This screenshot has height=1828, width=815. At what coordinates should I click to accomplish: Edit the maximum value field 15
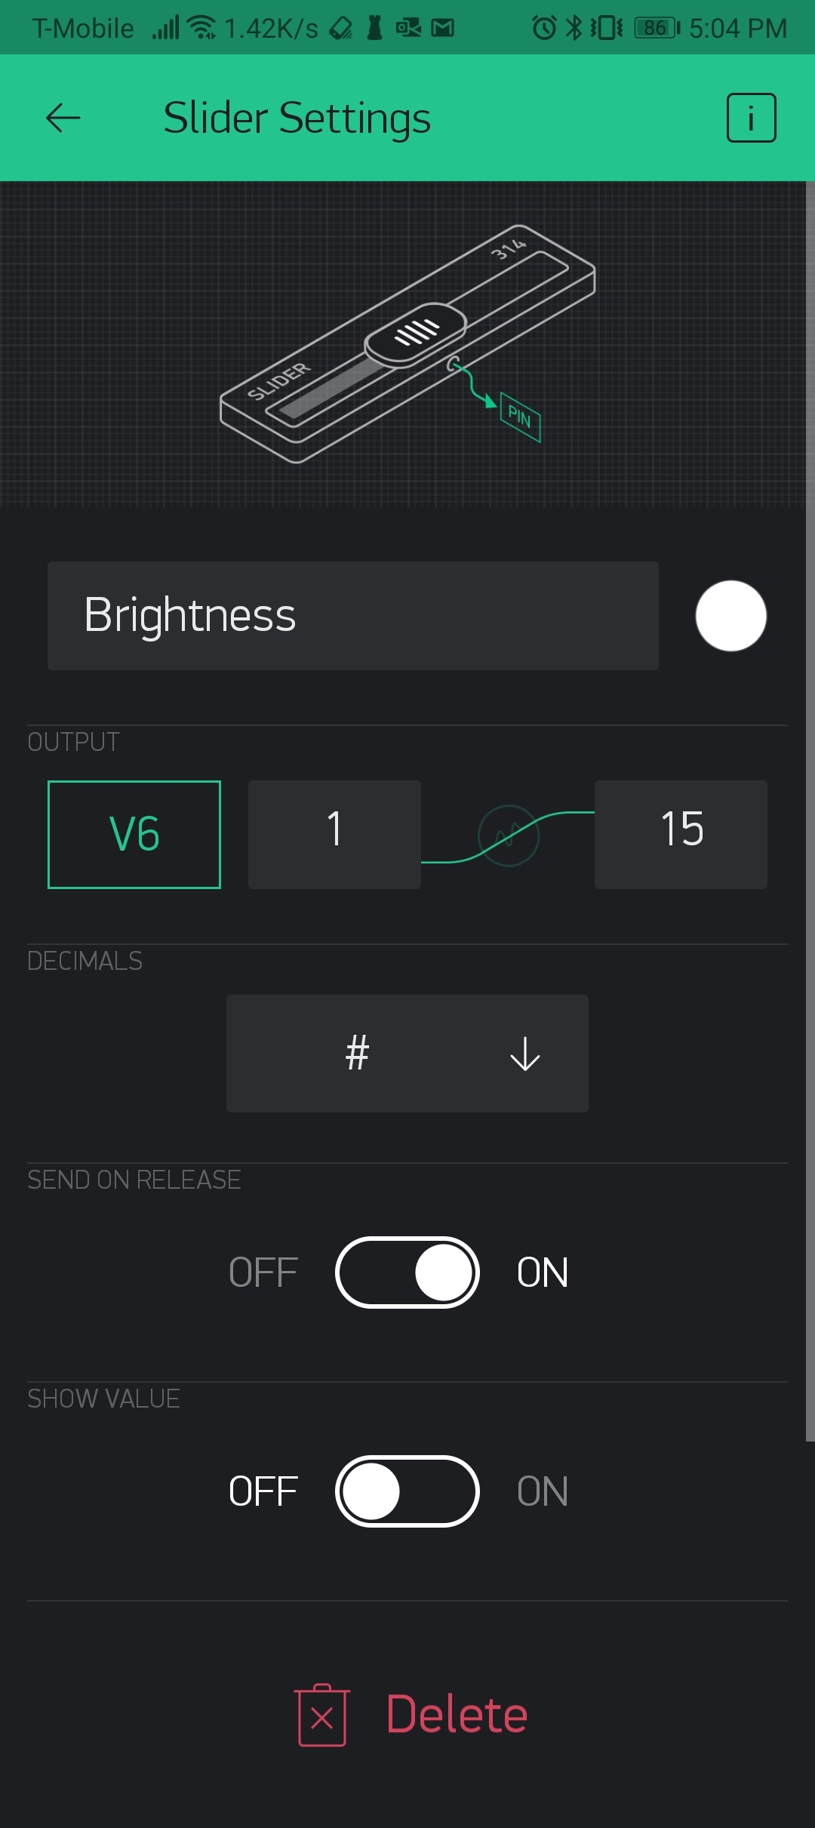(x=681, y=835)
